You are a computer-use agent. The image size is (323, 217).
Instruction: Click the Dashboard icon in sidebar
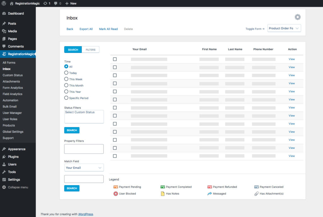(x=4, y=14)
